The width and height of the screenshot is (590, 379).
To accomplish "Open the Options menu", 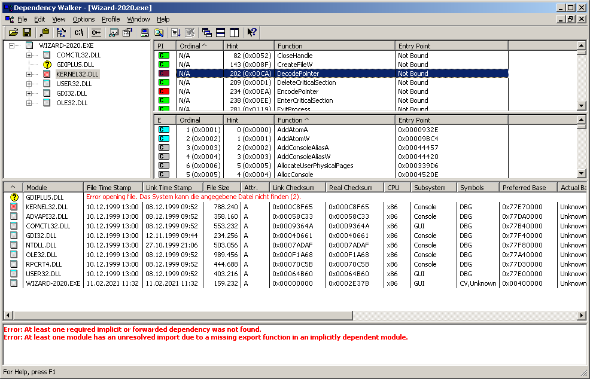I will (x=83, y=19).
